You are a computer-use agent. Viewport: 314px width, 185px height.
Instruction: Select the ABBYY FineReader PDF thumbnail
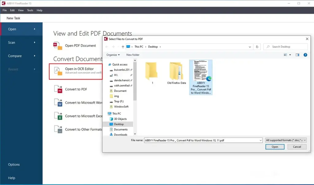(x=201, y=71)
